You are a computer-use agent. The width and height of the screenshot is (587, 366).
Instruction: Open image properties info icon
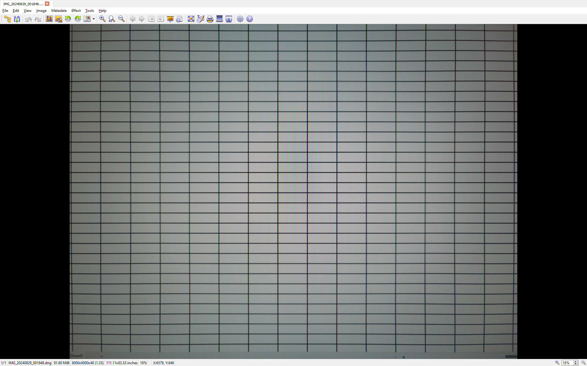point(180,19)
